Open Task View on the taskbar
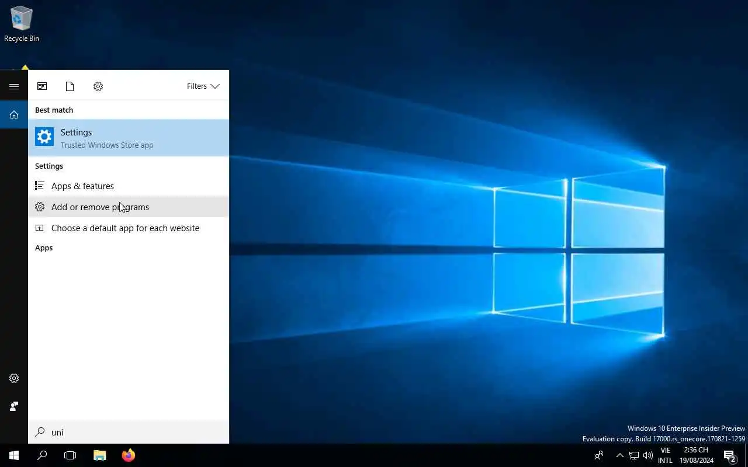The image size is (748, 467). click(70, 455)
